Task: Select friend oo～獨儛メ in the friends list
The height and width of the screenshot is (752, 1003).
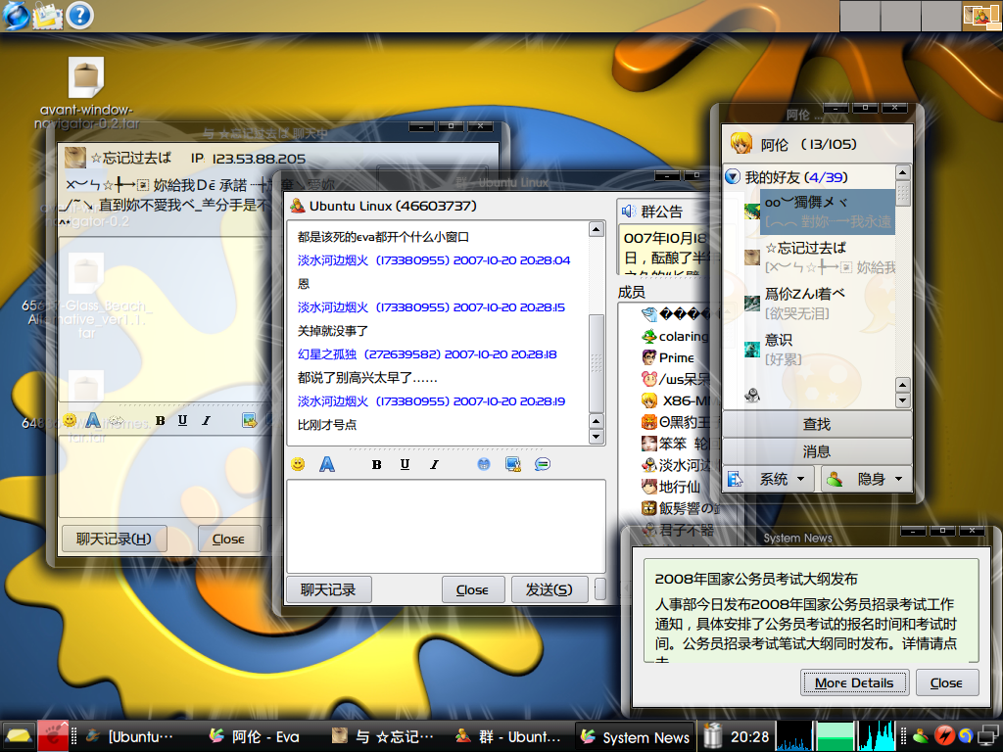Action: pyautogui.click(x=819, y=211)
